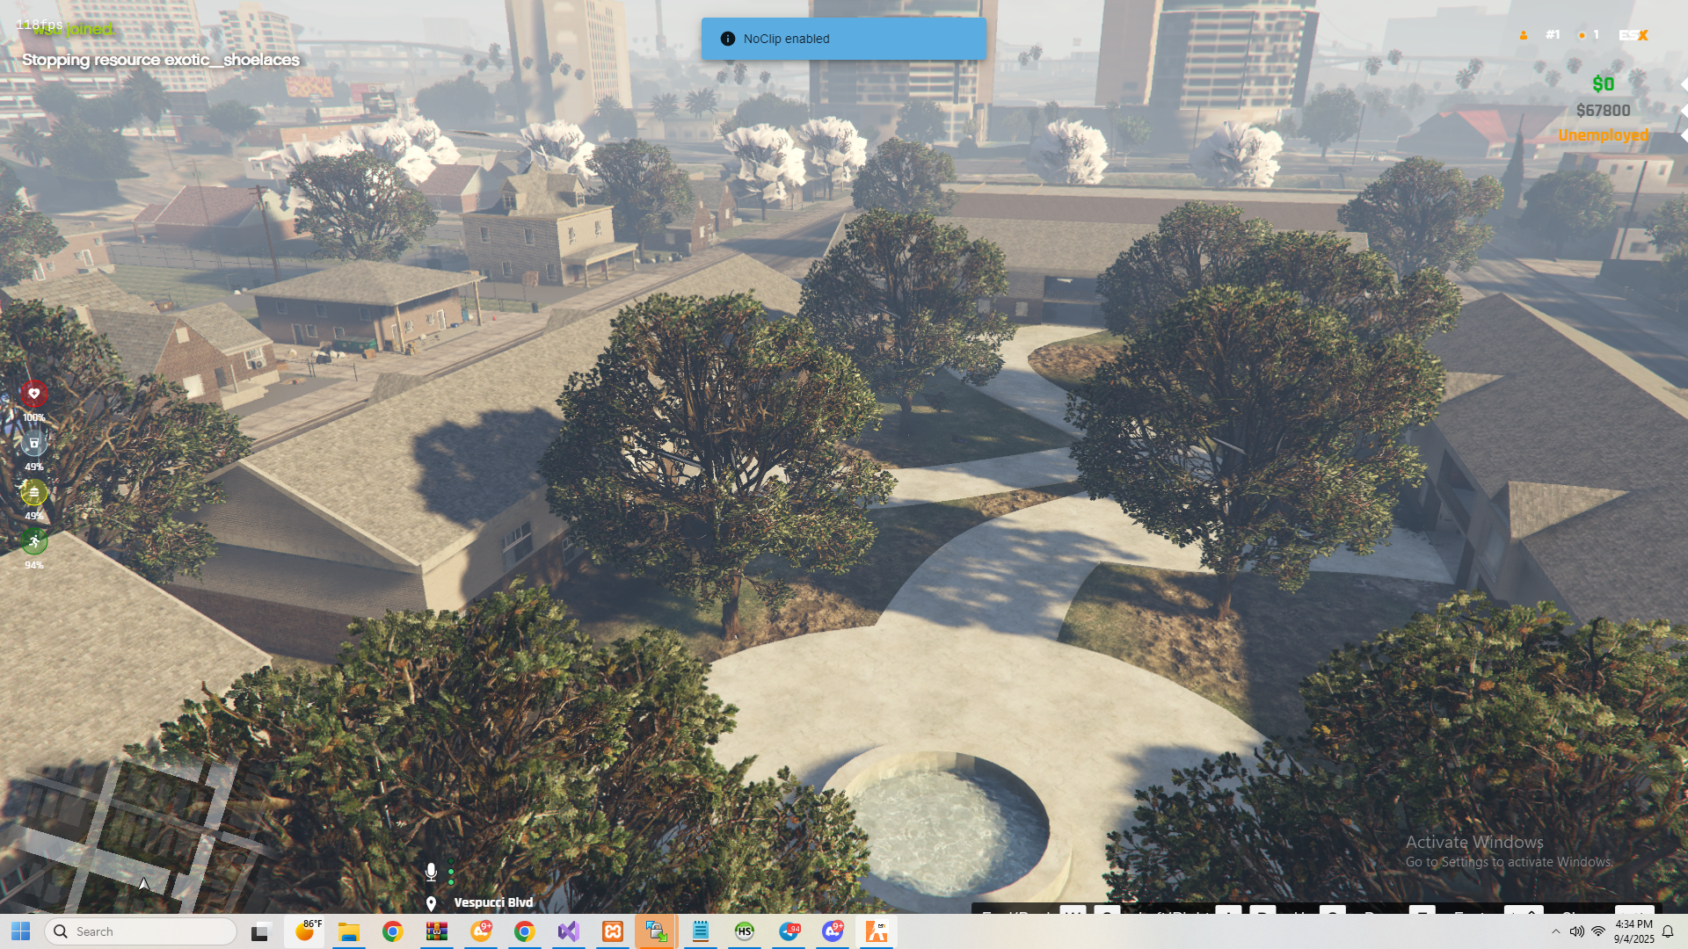Open the first Google Chrome taskbar icon

[x=393, y=931]
